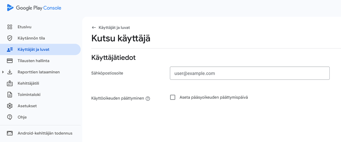The image size is (341, 142).
Task: Click the Käyttäjät ja luvat people icon
Action: point(10,49)
